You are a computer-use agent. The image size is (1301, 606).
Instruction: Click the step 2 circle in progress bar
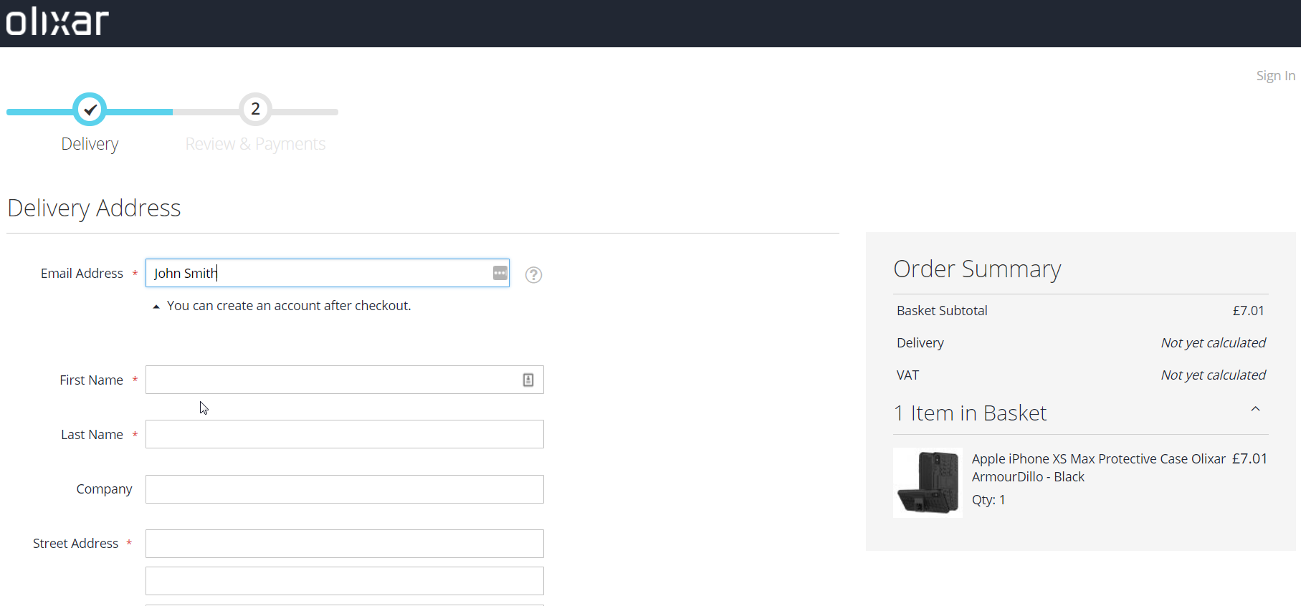pyautogui.click(x=255, y=110)
